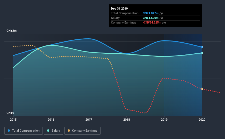Click the orange Company Earnings data point at 2020

202,89
